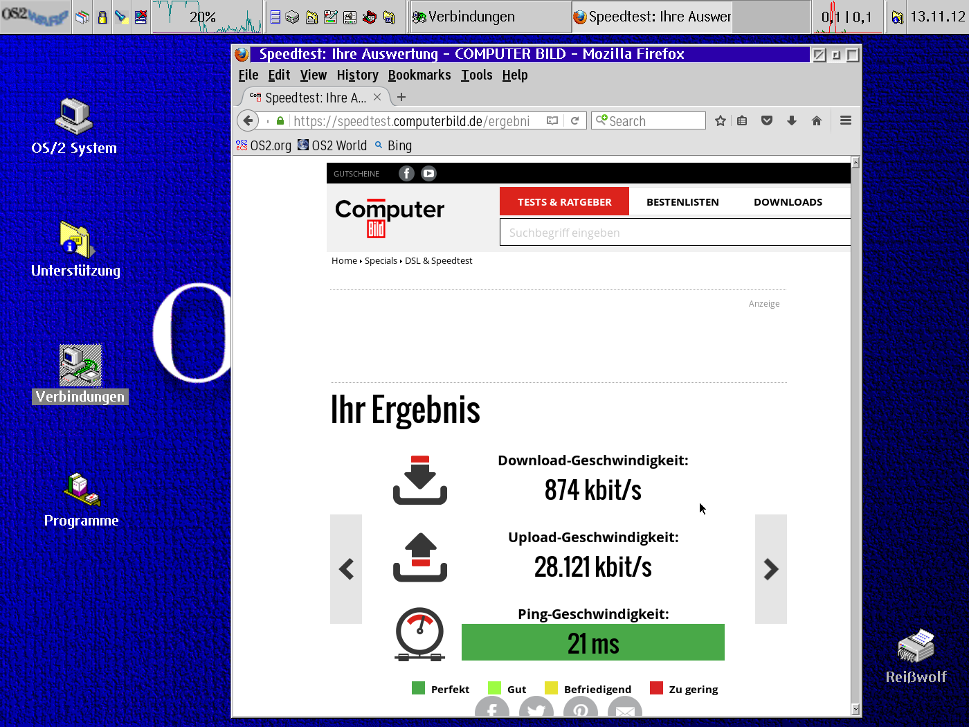
Task: Open the Firefox hamburger menu
Action: (x=846, y=120)
